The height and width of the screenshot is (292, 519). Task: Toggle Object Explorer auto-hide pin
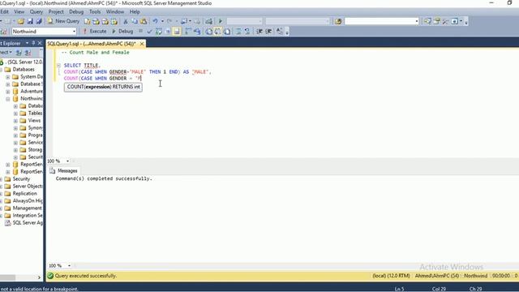click(x=33, y=43)
